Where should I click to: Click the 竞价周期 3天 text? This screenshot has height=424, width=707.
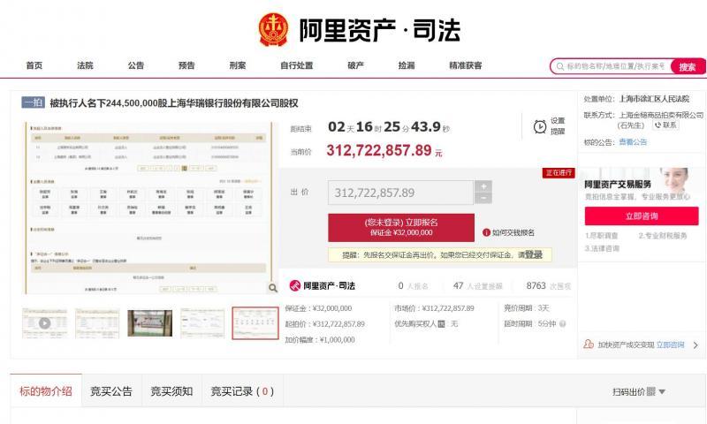pyautogui.click(x=526, y=308)
